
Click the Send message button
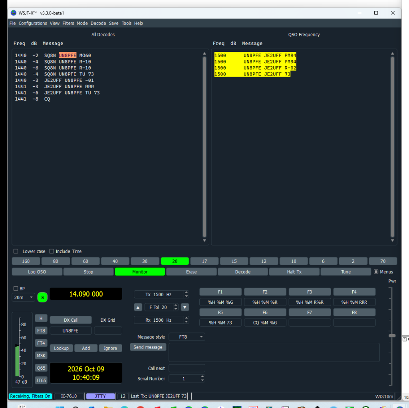click(x=148, y=347)
